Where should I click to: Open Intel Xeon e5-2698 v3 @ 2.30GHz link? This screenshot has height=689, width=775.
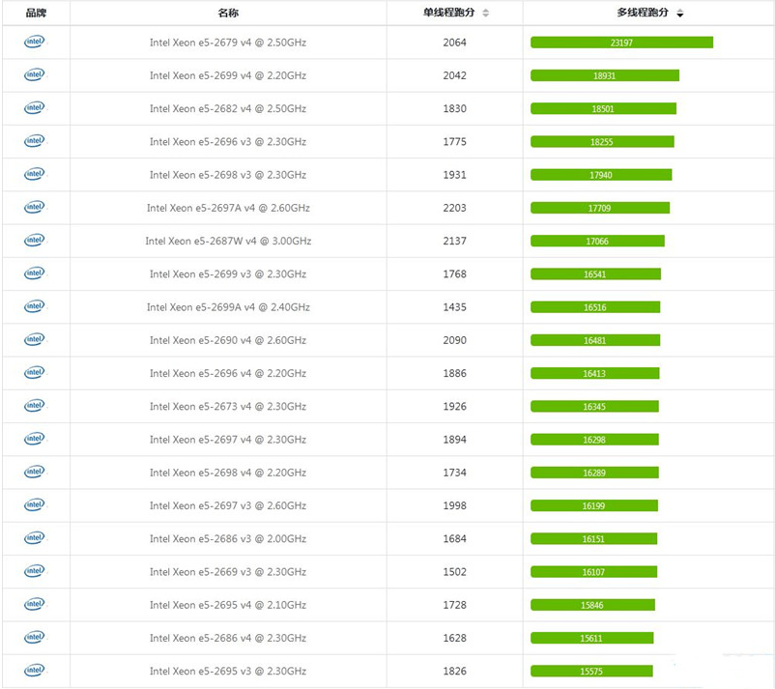click(x=228, y=175)
